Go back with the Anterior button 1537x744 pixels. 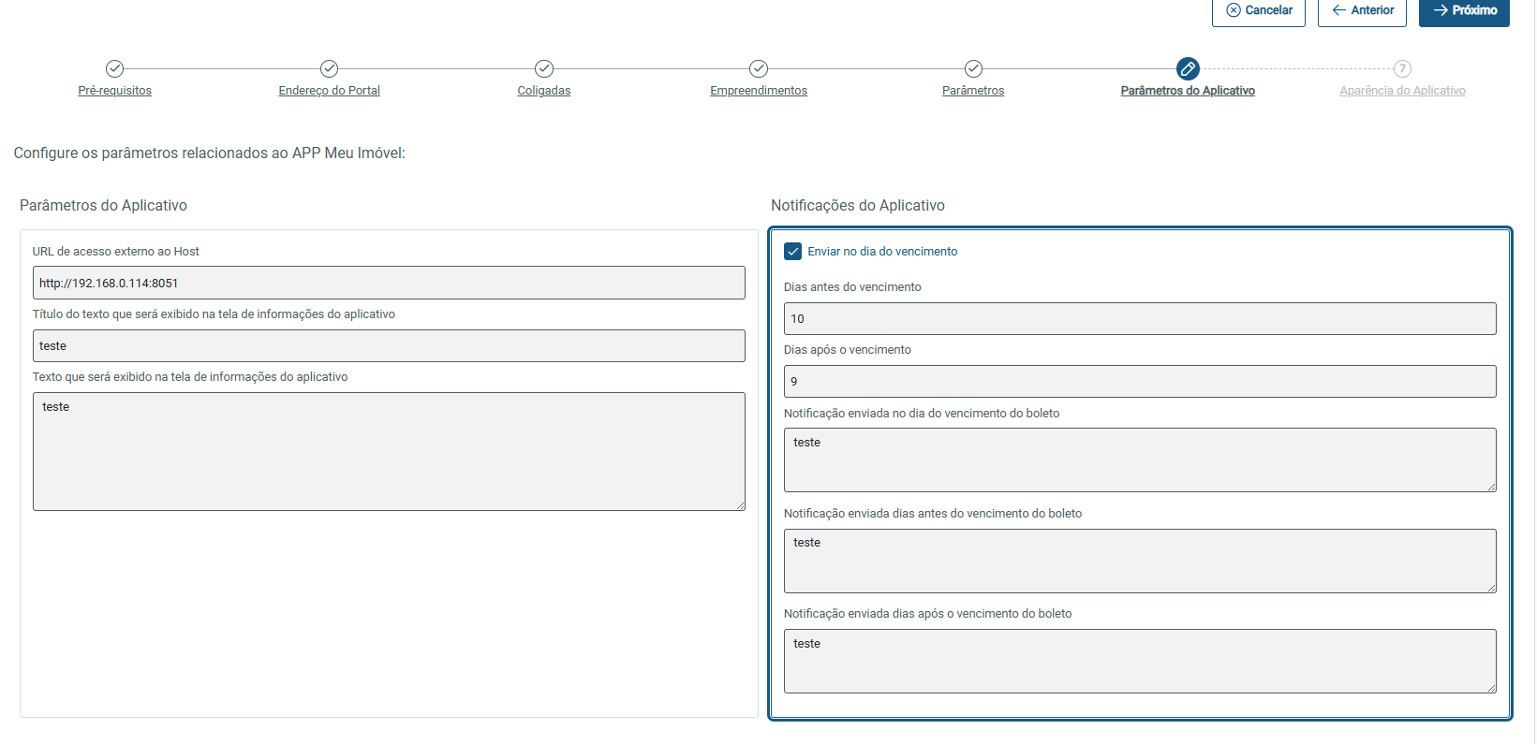(1362, 10)
